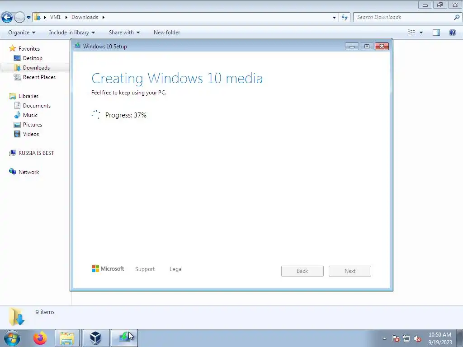Viewport: 463px width, 347px height.
Task: Select Downloads in the address breadcrumb
Action: coord(85,17)
